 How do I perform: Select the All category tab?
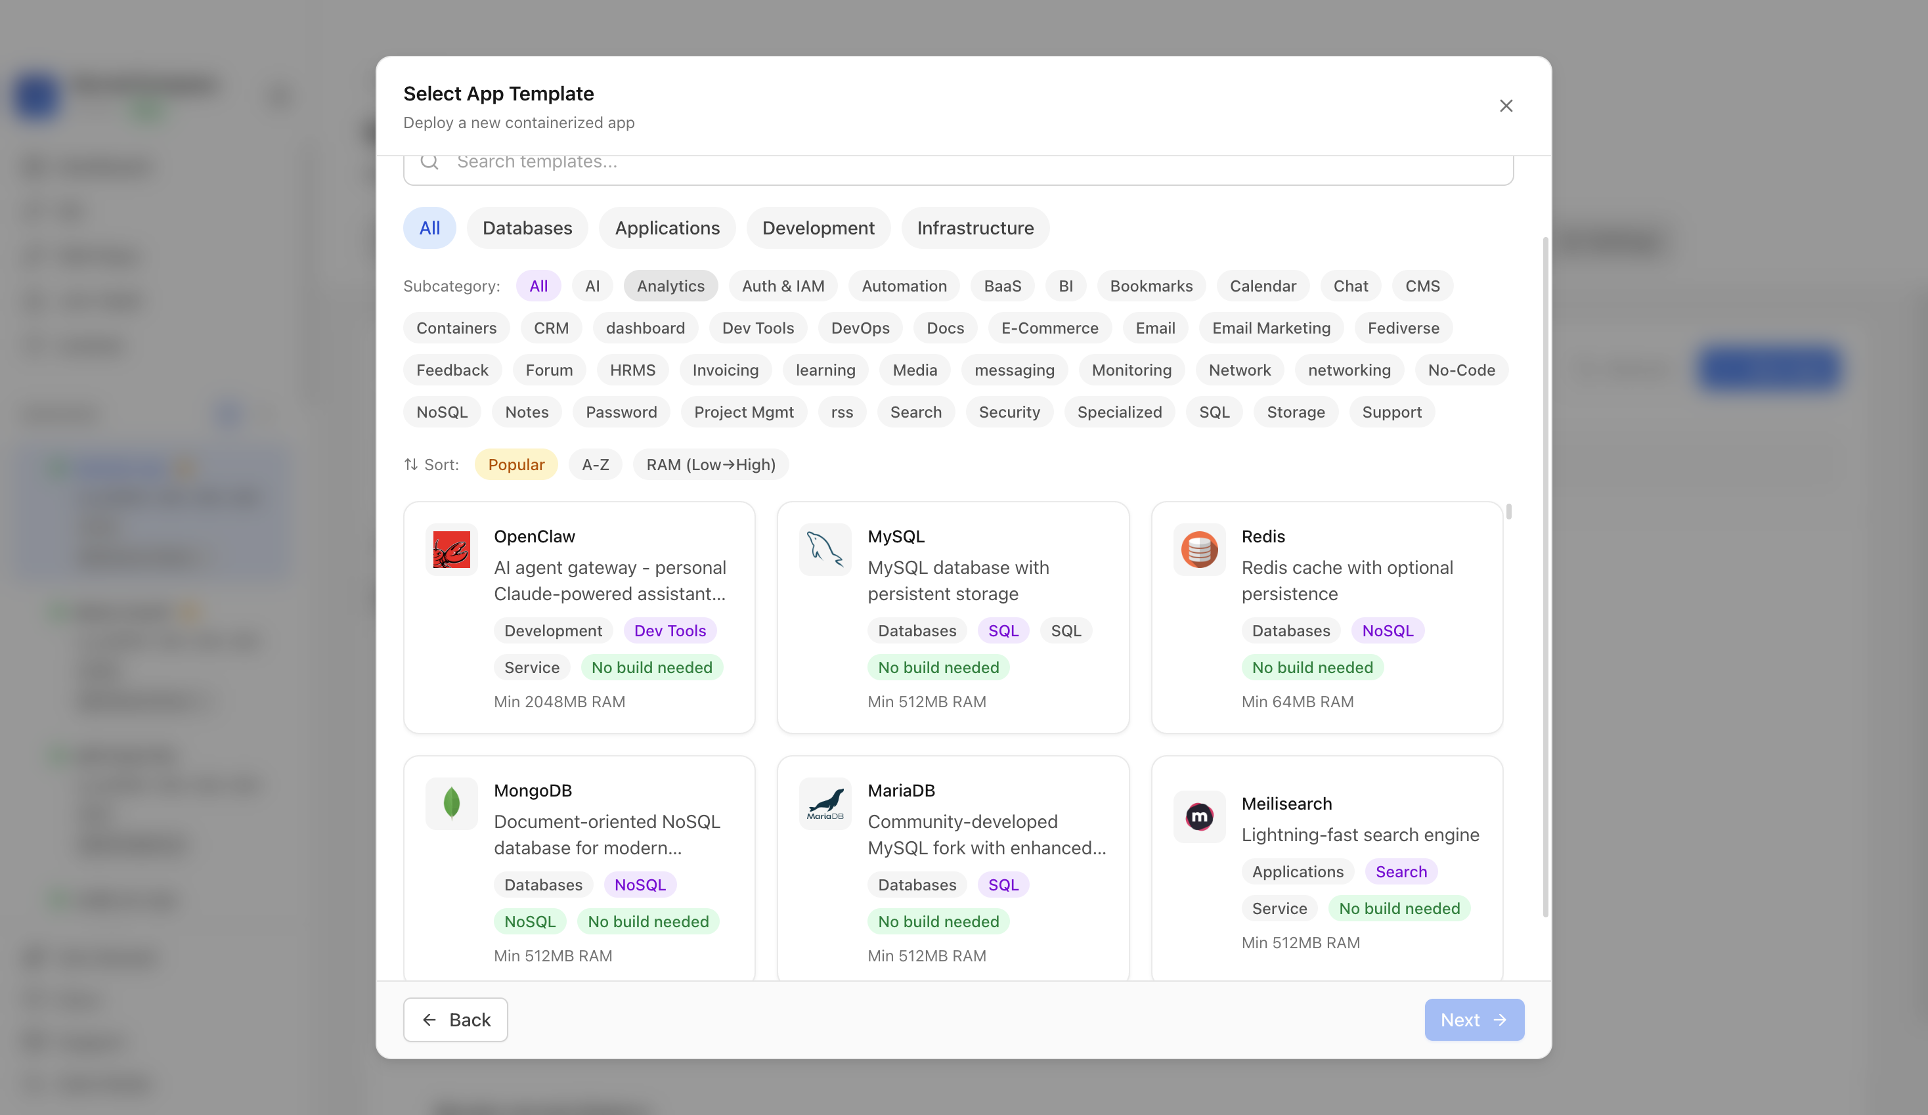429,228
